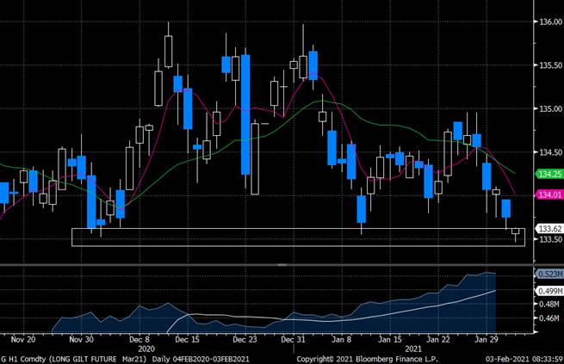Viewport: 564px width, 364px height.
Task: Click the 135.50 price axis label
Action: click(x=551, y=65)
